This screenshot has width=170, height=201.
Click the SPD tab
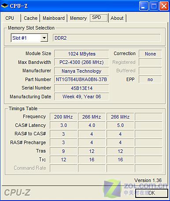click(99, 18)
